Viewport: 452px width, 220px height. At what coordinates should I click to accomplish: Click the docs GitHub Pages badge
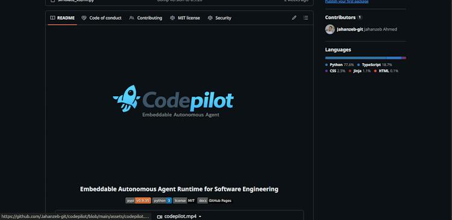click(215, 200)
